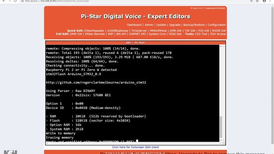Click the terminal horizontal scrollbar left arrow

(47, 143)
